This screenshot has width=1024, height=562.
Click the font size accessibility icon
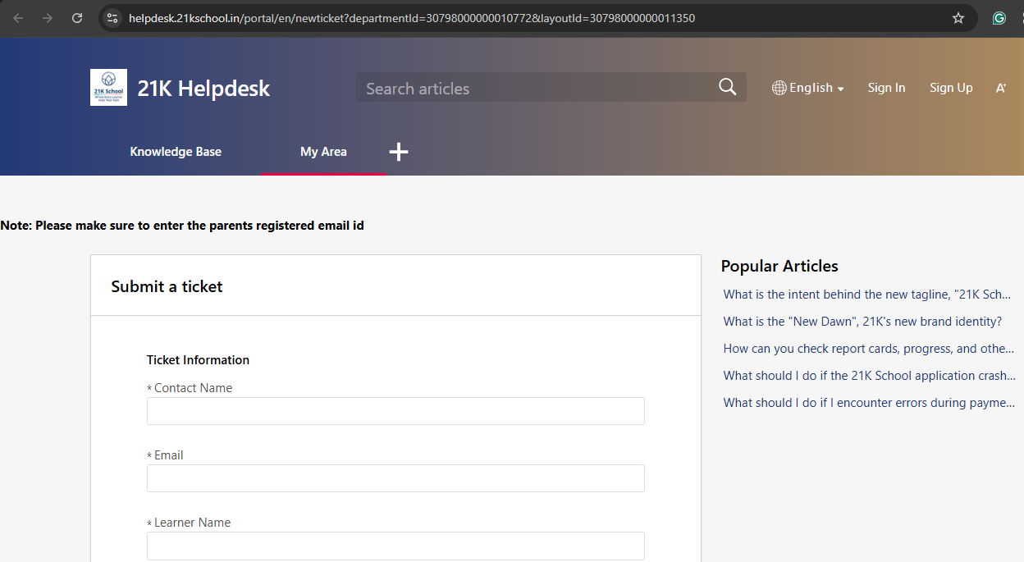[x=1000, y=88]
